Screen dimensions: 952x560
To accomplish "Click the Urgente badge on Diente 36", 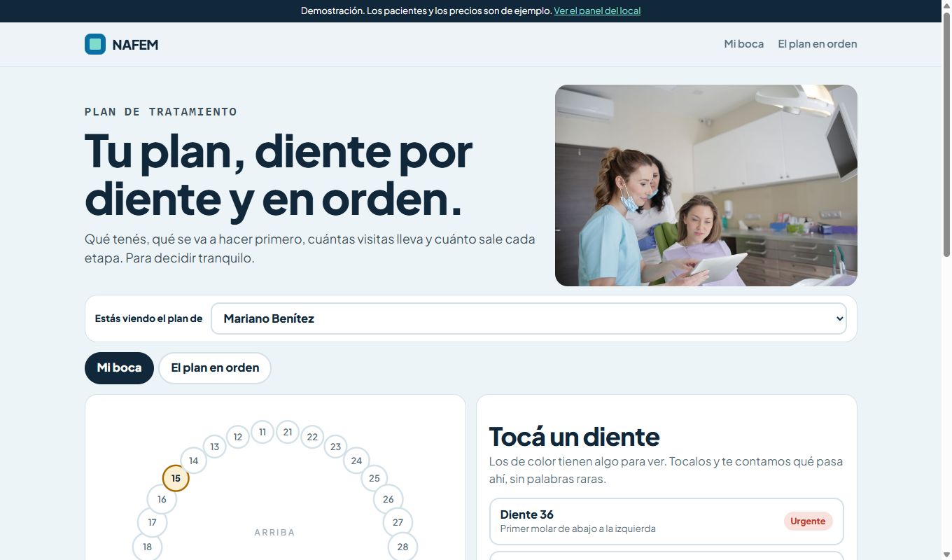I will point(808,521).
